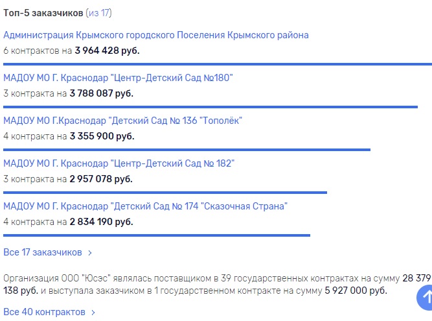Click the chevron beside Все 17 заказчиков
The width and height of the screenshot is (432, 321).
[x=90, y=253]
